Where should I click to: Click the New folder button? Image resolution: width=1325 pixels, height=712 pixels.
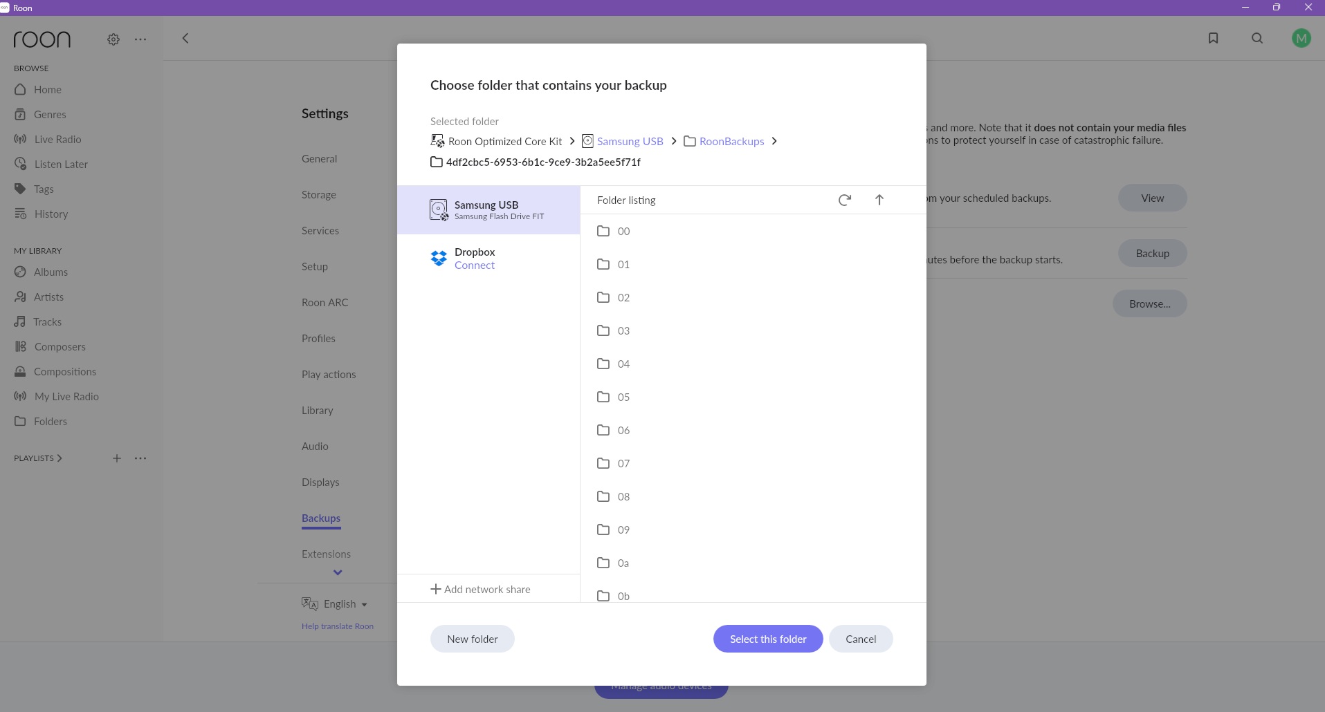click(x=472, y=639)
